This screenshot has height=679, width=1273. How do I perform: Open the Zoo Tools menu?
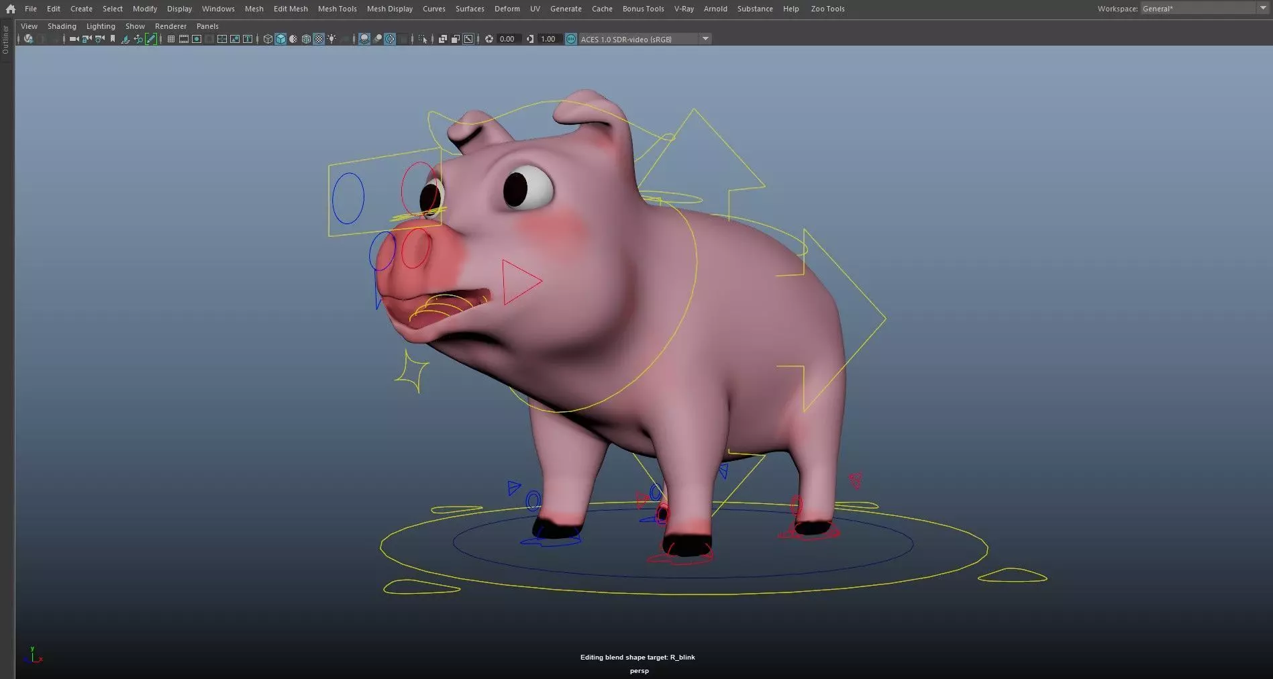tap(827, 9)
